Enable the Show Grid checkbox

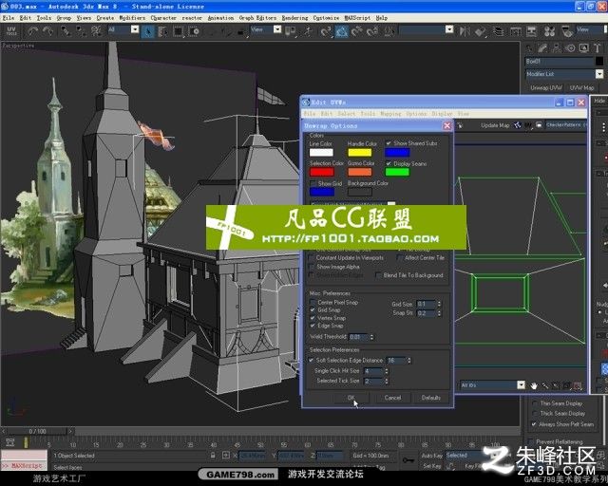tap(313, 183)
